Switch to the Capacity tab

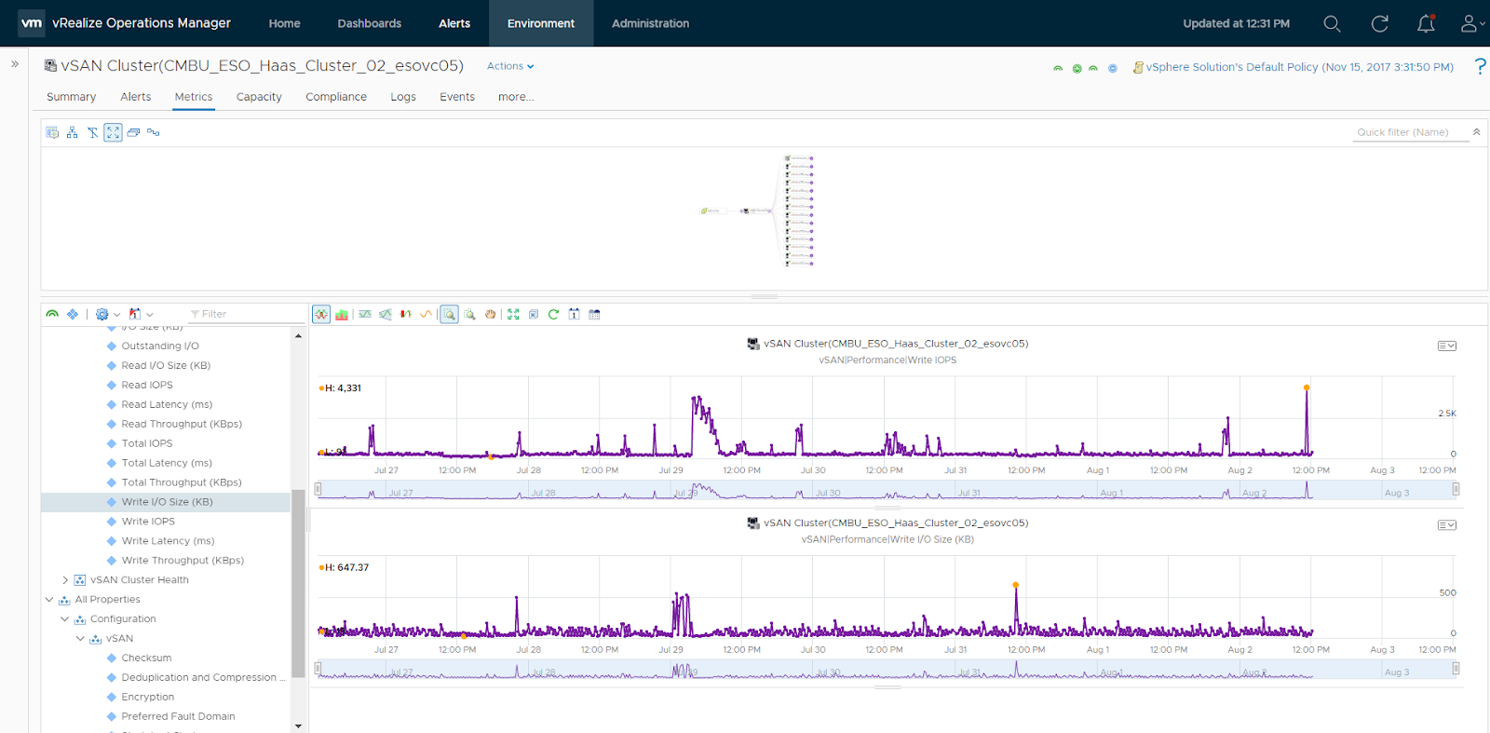(259, 97)
